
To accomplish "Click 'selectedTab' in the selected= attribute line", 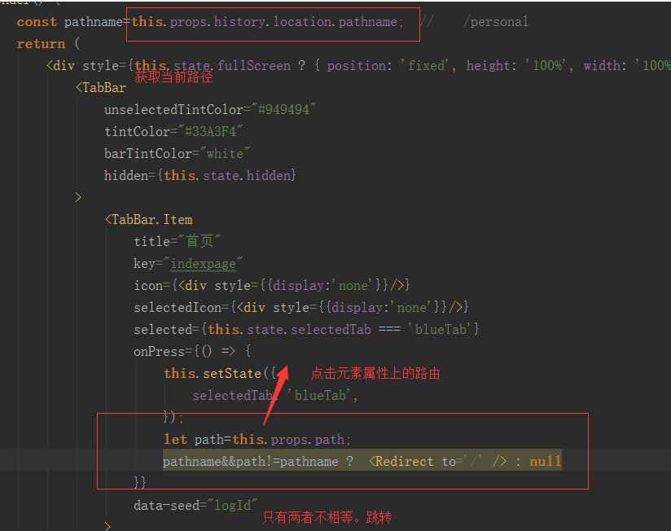I will click(x=331, y=330).
